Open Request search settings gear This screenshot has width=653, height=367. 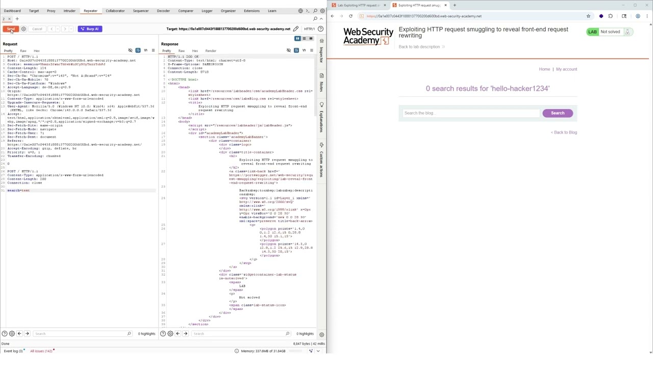pyautogui.click(x=12, y=334)
